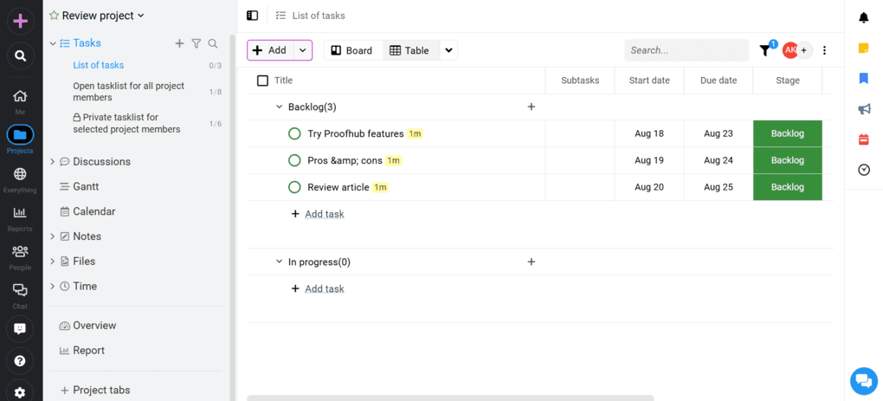
Task: Click the Search... input field
Action: coord(686,50)
